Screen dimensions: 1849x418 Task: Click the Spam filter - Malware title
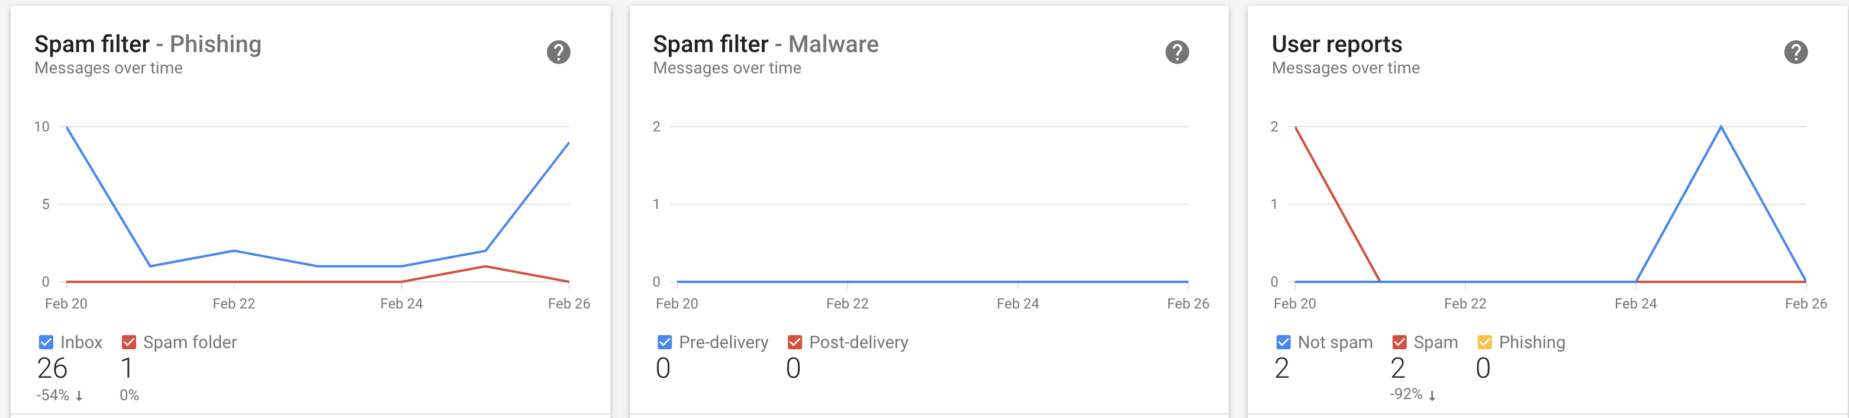point(765,44)
